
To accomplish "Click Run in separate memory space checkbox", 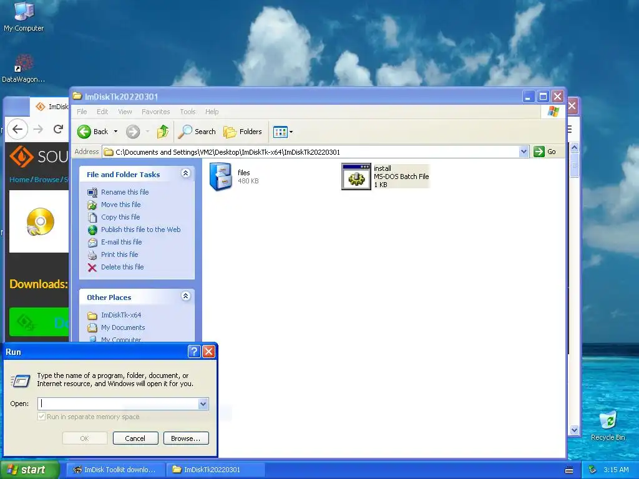I will pyautogui.click(x=41, y=416).
